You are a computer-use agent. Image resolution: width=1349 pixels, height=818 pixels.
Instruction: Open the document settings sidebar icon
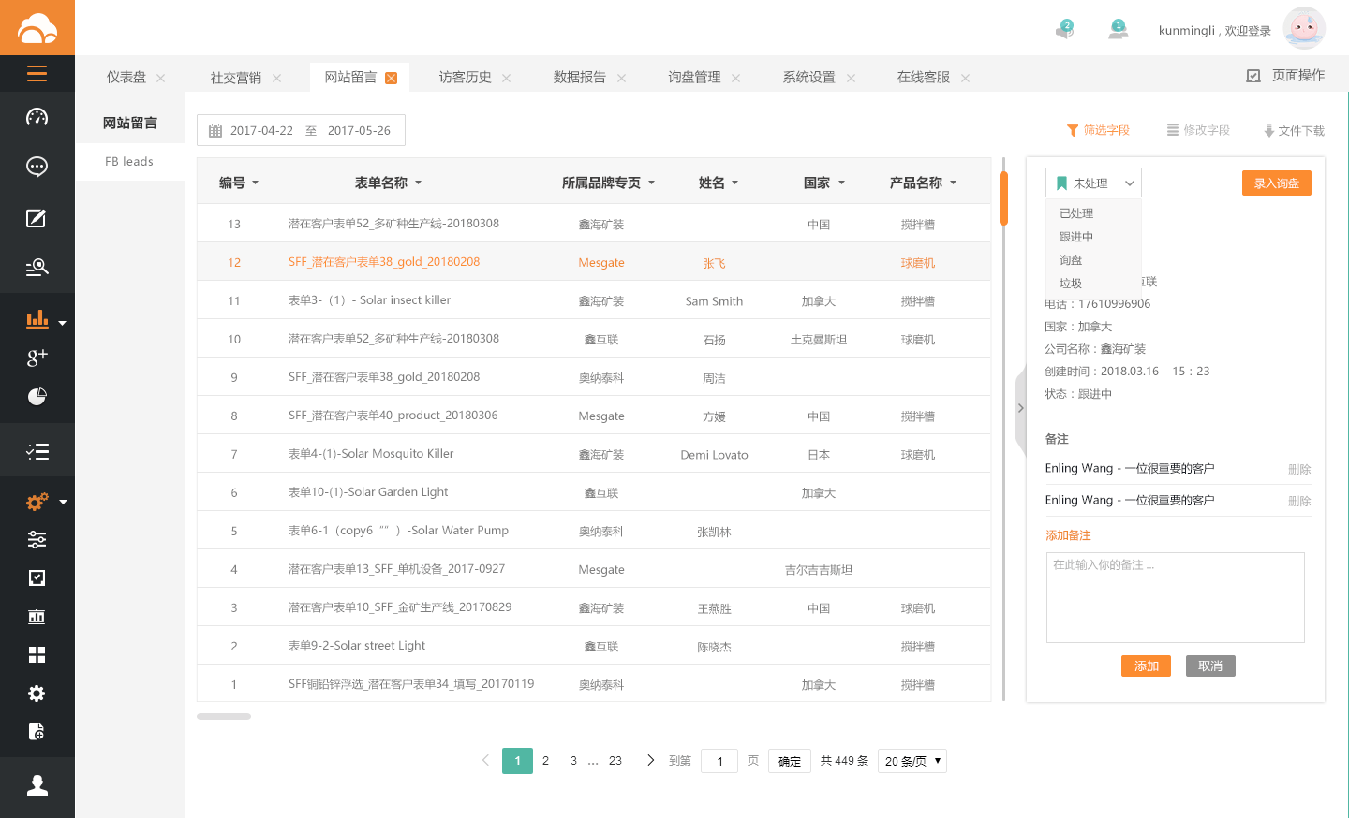pos(37,732)
